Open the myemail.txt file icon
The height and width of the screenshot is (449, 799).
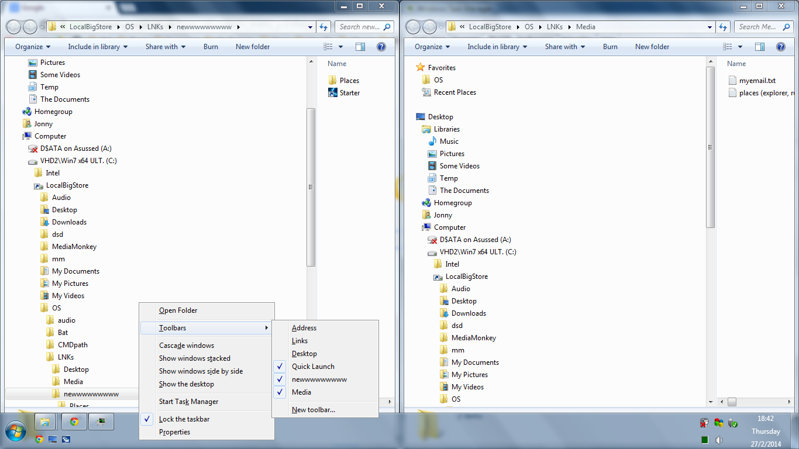tap(733, 81)
